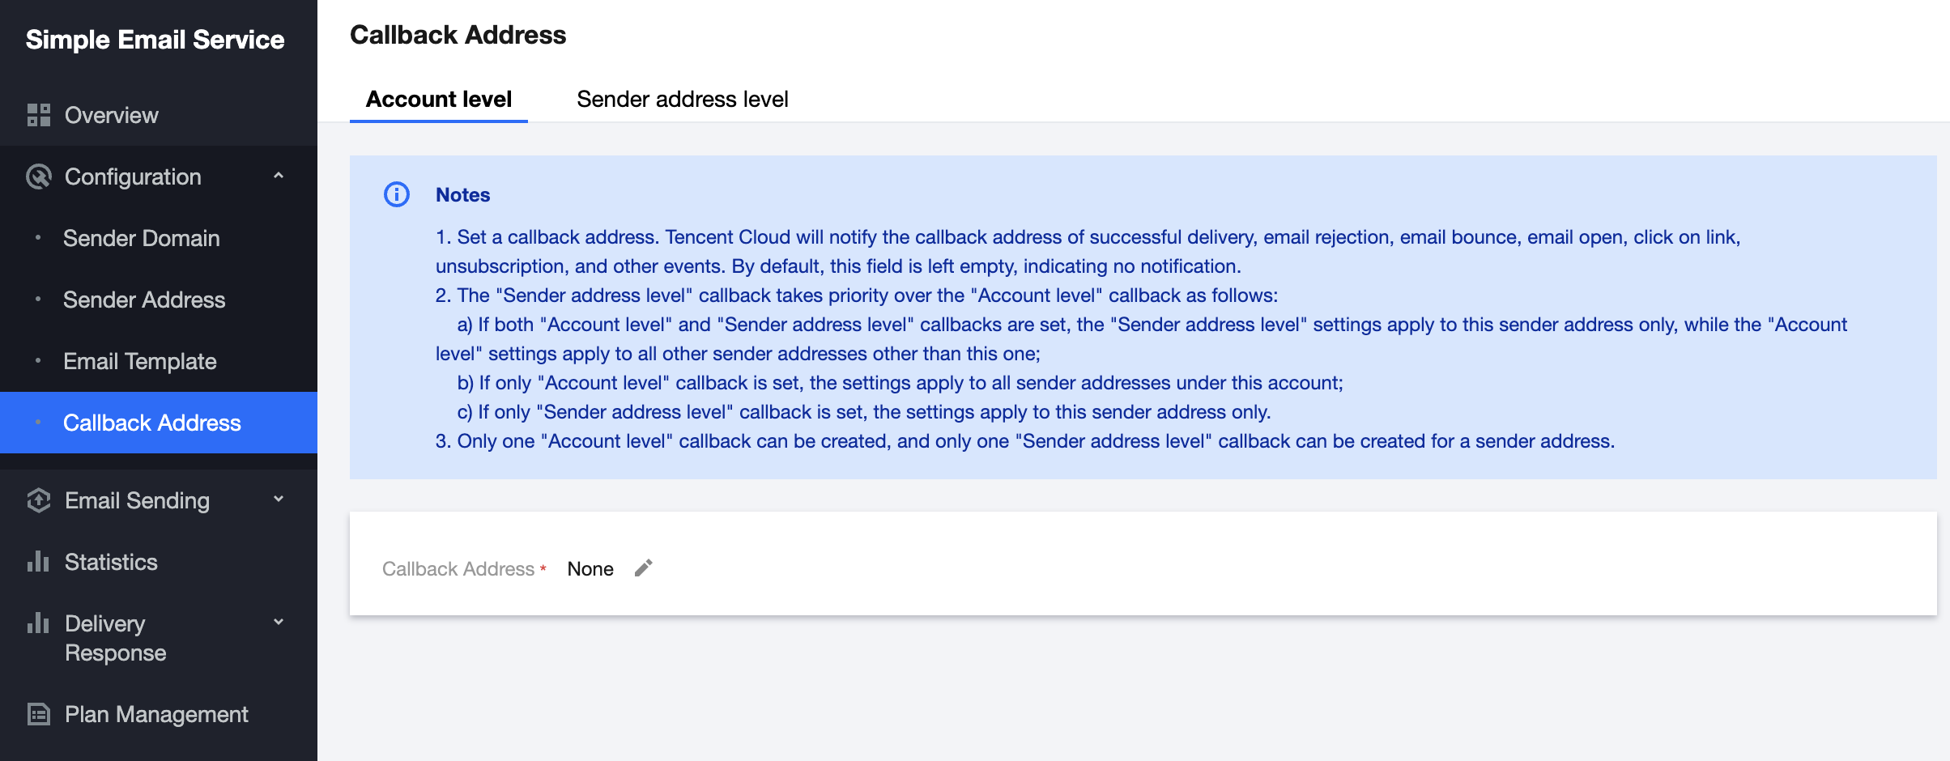
Task: Go to Email Template settings
Action: pos(140,361)
